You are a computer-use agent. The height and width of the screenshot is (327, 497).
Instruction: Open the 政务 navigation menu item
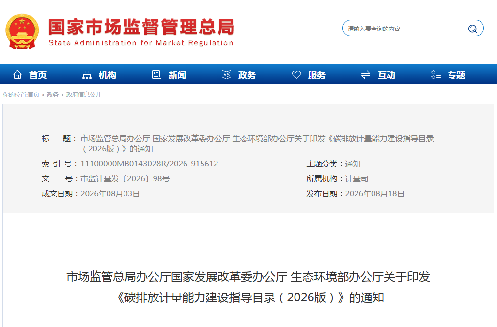coord(247,75)
